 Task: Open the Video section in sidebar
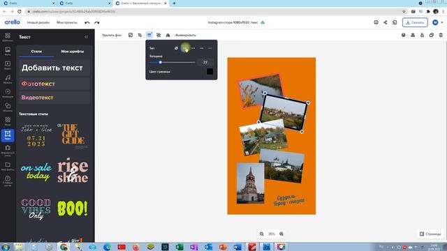click(8, 65)
